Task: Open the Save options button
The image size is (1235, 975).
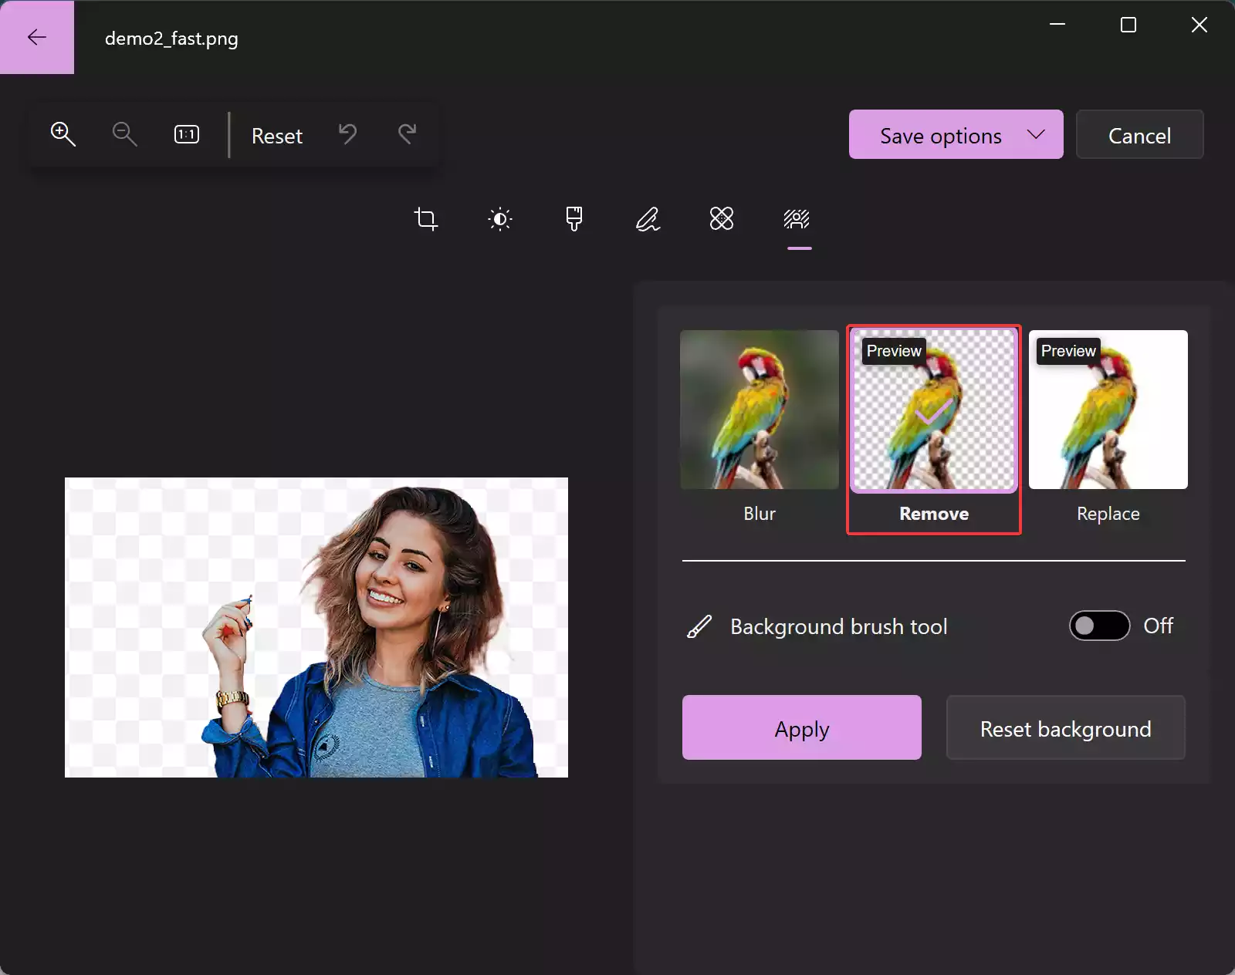Action: [x=956, y=134]
